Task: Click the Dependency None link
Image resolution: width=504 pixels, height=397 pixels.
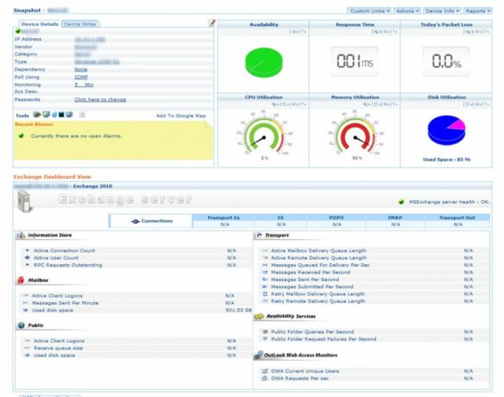Action: point(80,69)
